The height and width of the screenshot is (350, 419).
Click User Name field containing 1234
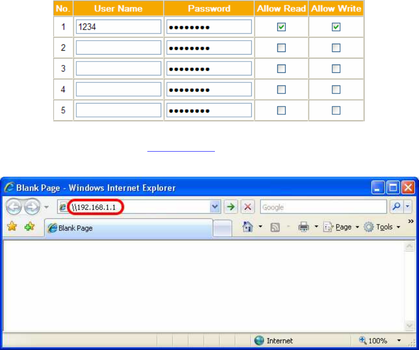pos(119,27)
